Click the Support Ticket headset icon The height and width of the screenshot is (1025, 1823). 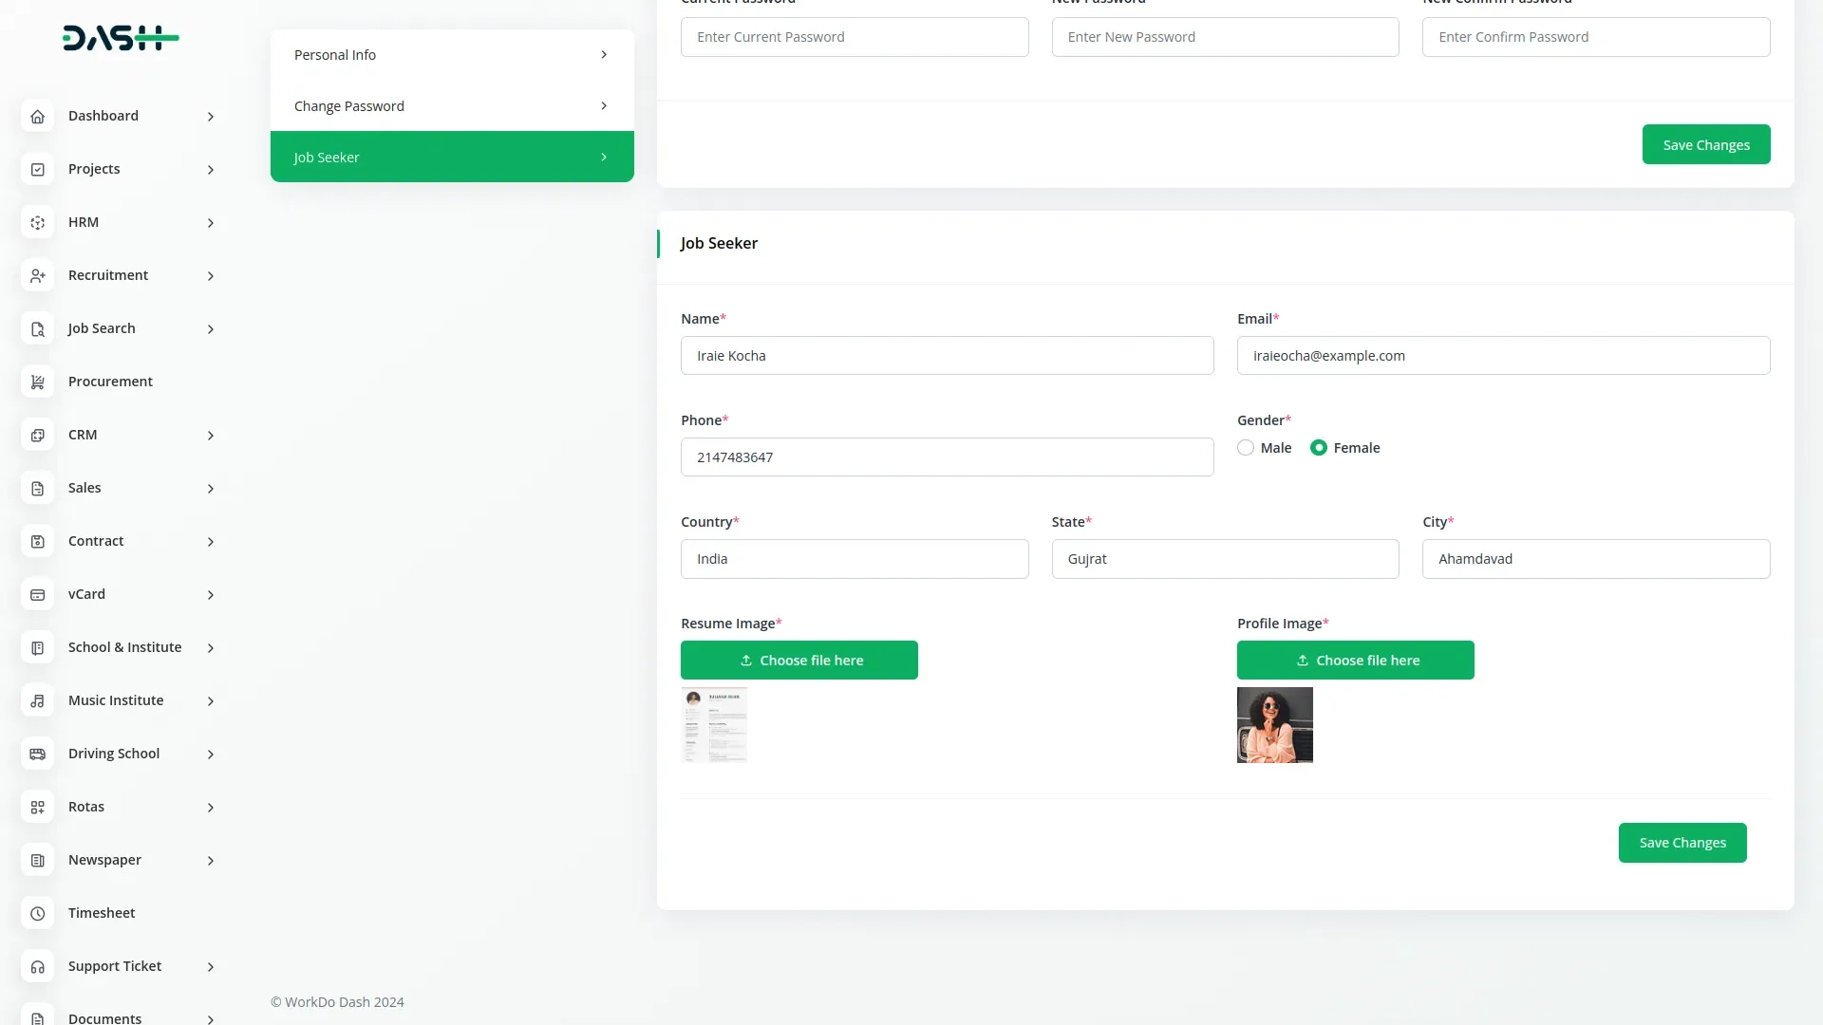(x=38, y=966)
